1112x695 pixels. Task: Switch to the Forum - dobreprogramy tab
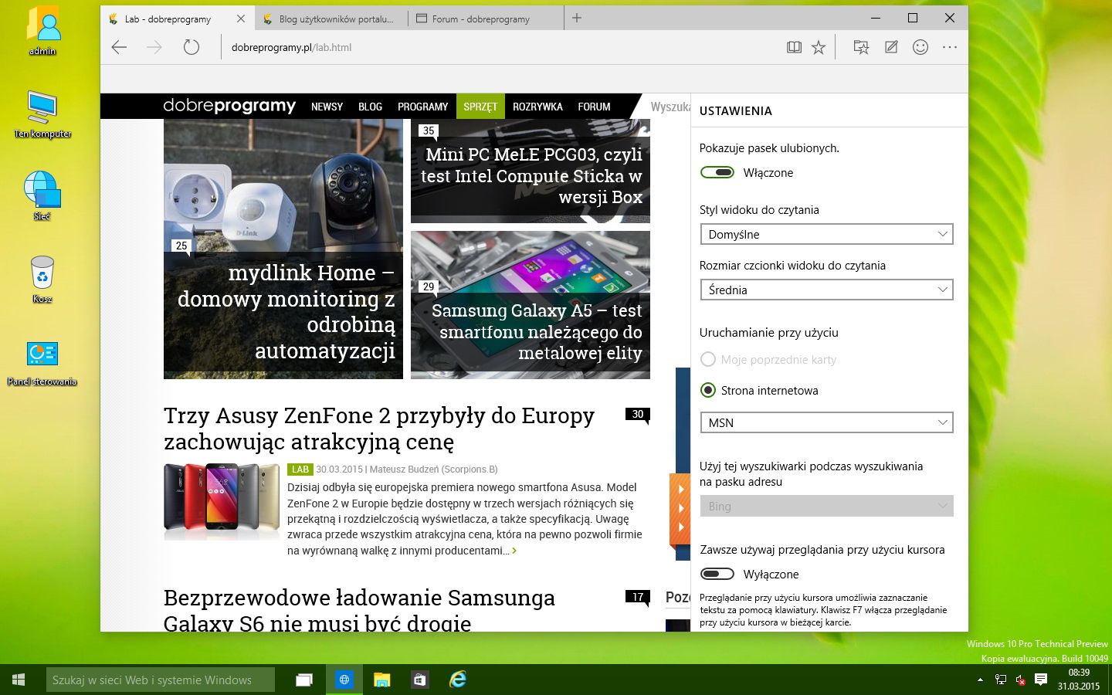pyautogui.click(x=485, y=19)
